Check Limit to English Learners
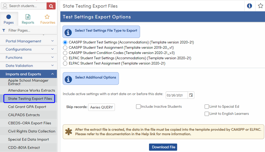This screenshot has height=152, width=265. click(x=206, y=114)
